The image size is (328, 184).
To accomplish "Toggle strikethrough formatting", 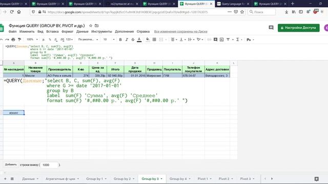I will 133,39.
